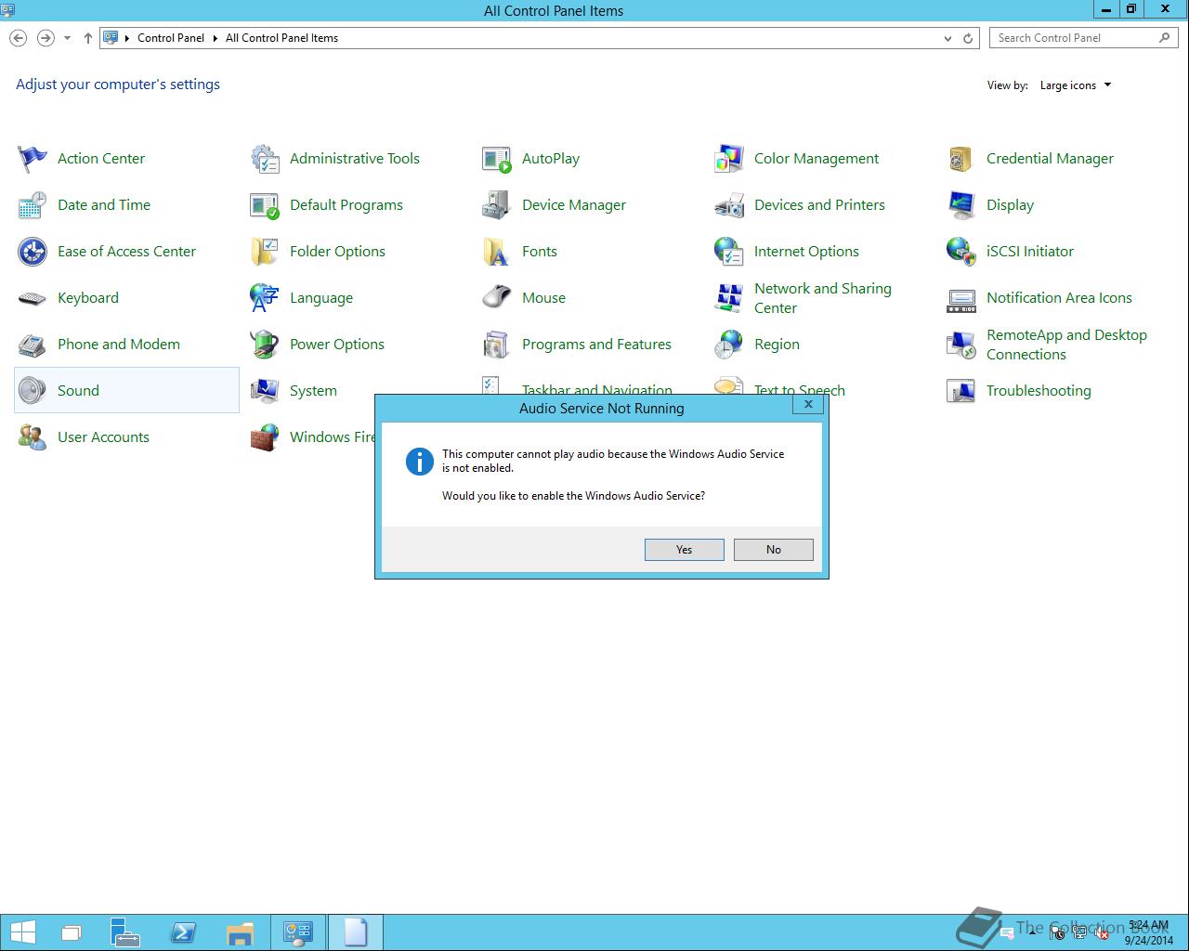Go up one level with Up arrow
Viewport: 1189px width, 951px height.
(88, 38)
